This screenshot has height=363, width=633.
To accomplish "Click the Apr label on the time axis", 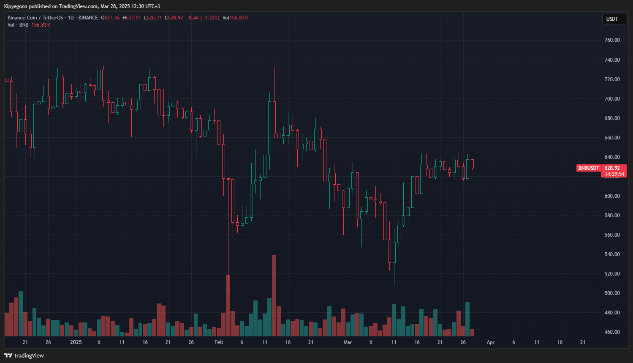I will coord(490,342).
